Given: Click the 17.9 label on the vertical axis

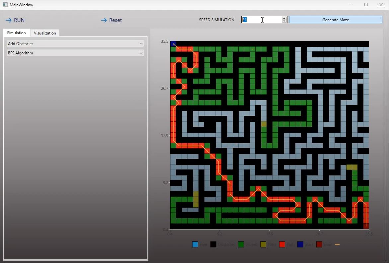Looking at the screenshot, I should (165, 136).
